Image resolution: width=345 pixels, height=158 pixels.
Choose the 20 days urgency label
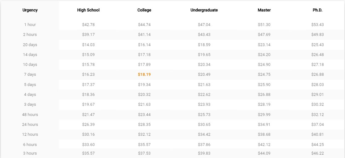[x=30, y=45]
